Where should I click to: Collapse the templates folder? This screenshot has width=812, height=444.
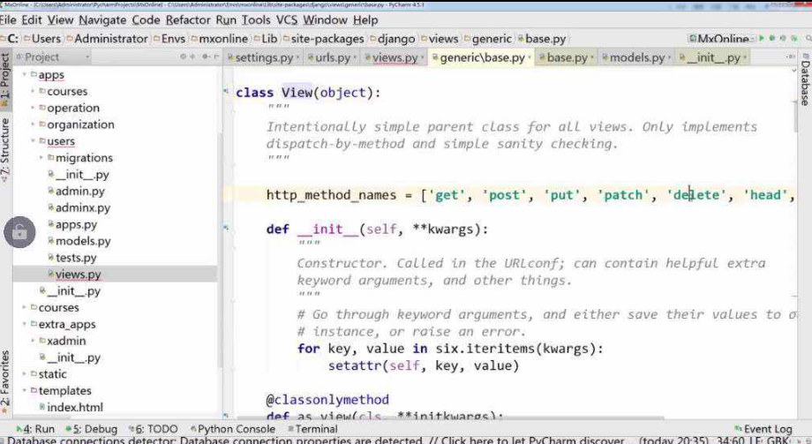coord(25,391)
